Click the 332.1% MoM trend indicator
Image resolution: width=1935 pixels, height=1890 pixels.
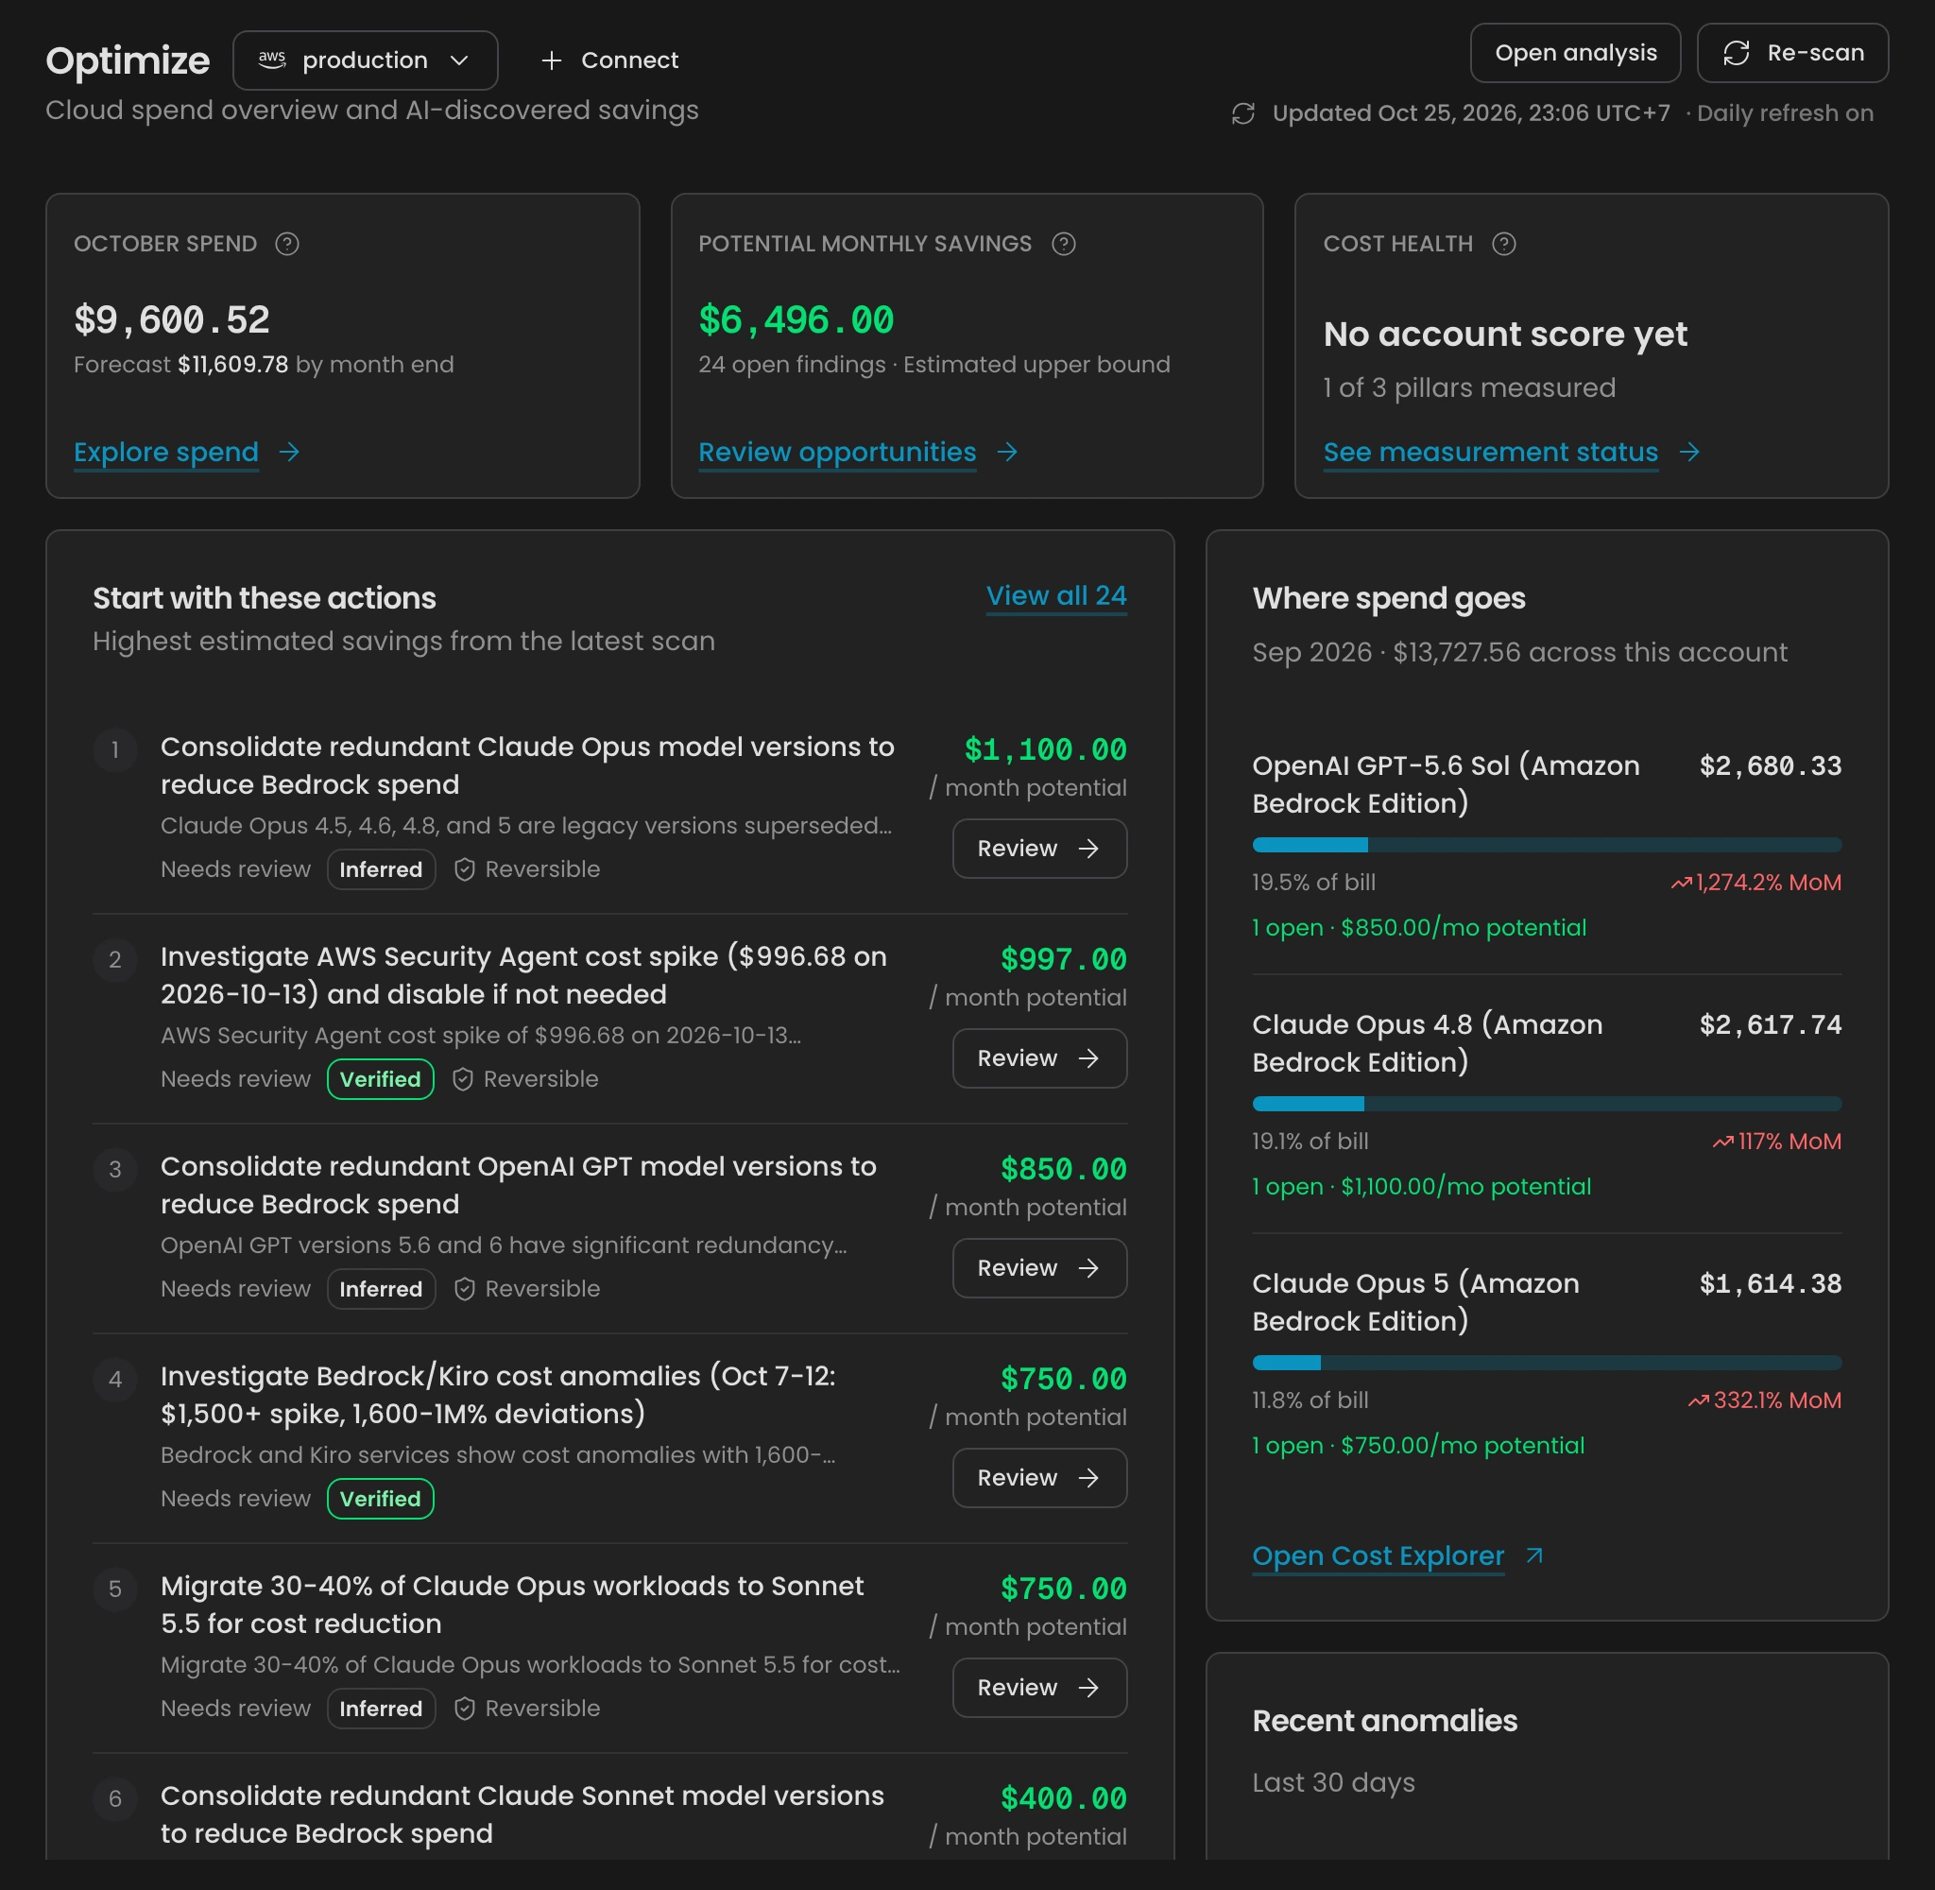coord(1764,1400)
